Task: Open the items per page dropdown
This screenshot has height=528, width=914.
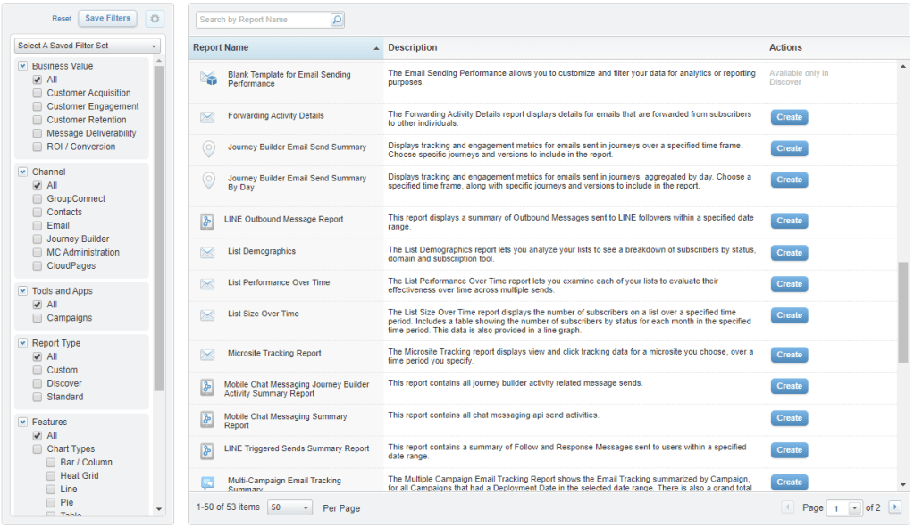Action: (x=290, y=507)
